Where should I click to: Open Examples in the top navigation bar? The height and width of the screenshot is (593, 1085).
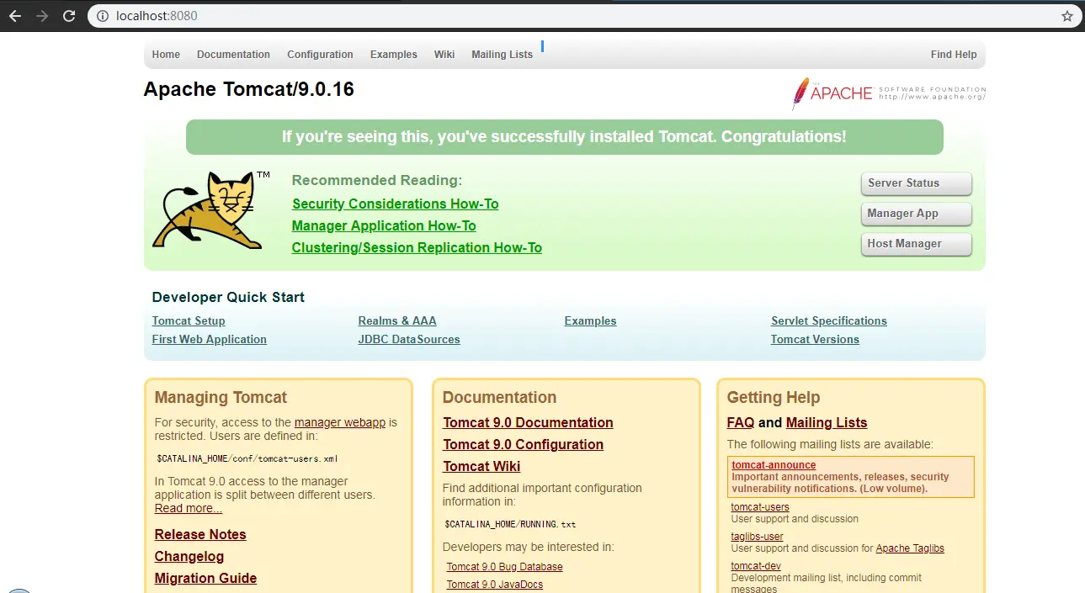click(394, 55)
